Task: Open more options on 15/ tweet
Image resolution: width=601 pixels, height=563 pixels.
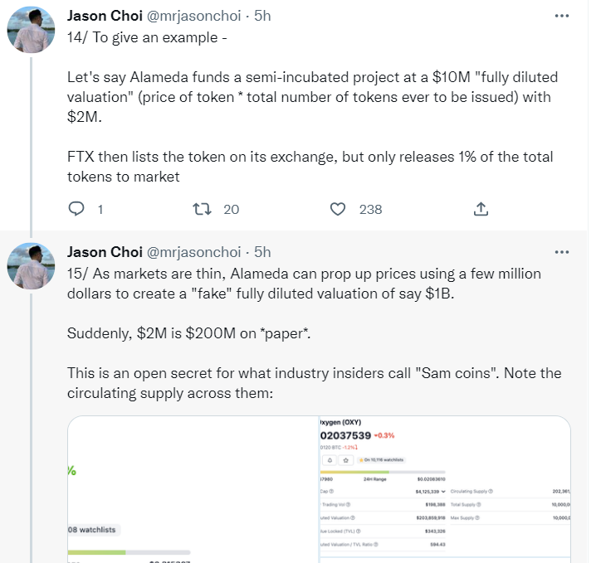Action: (562, 251)
